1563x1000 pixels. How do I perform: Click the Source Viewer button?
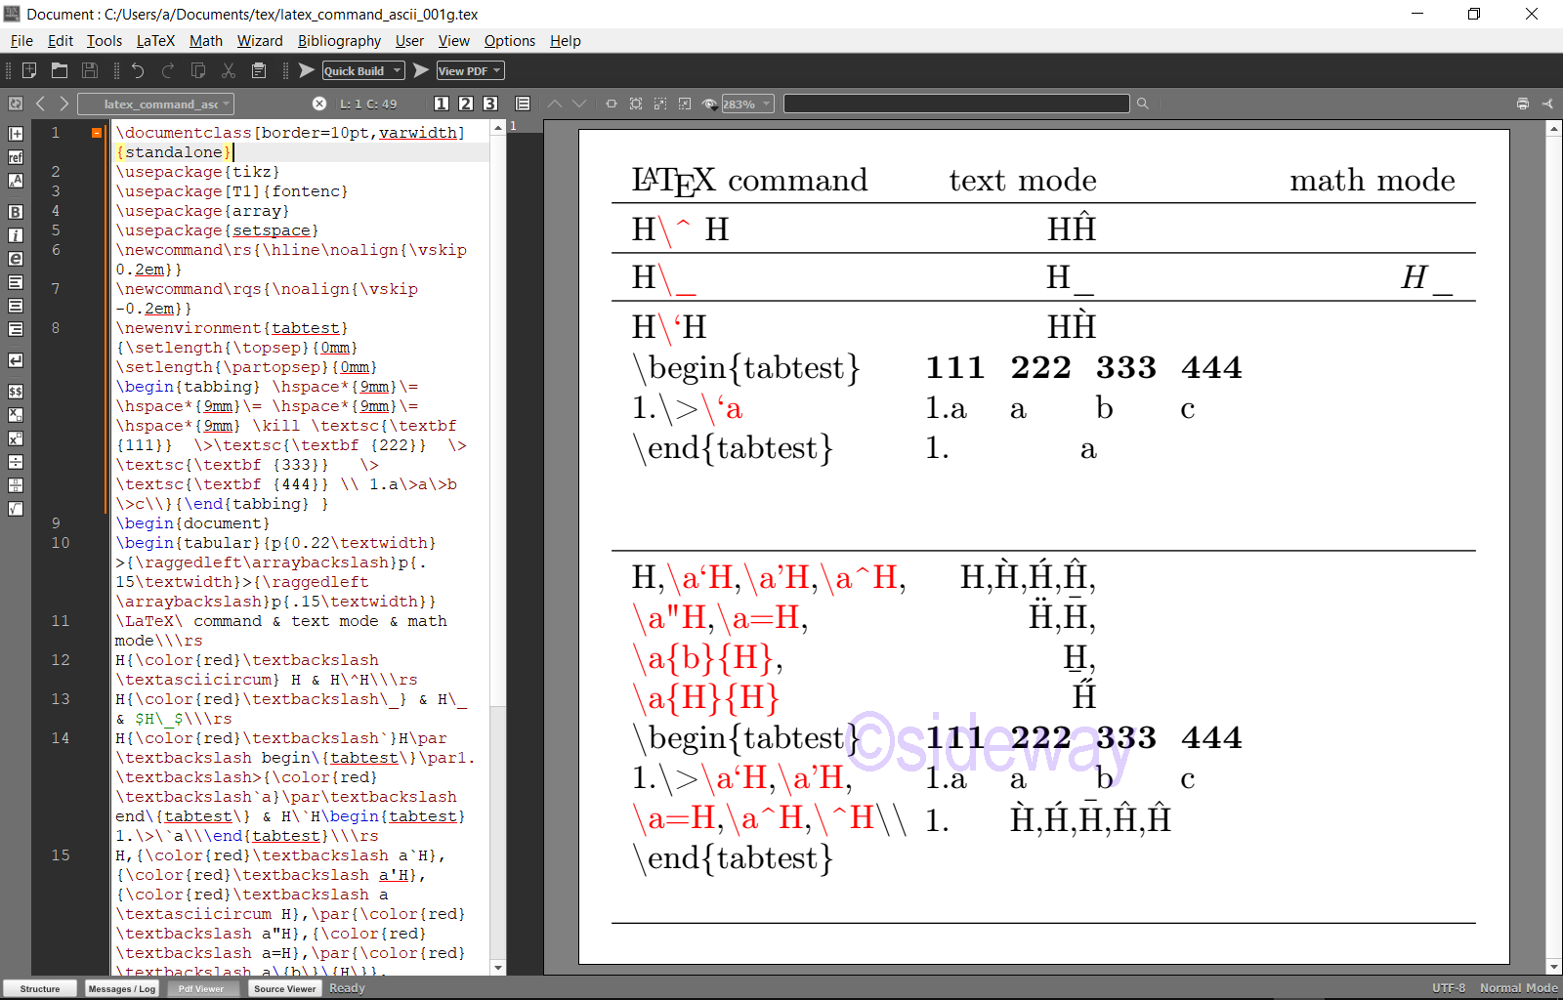(284, 988)
